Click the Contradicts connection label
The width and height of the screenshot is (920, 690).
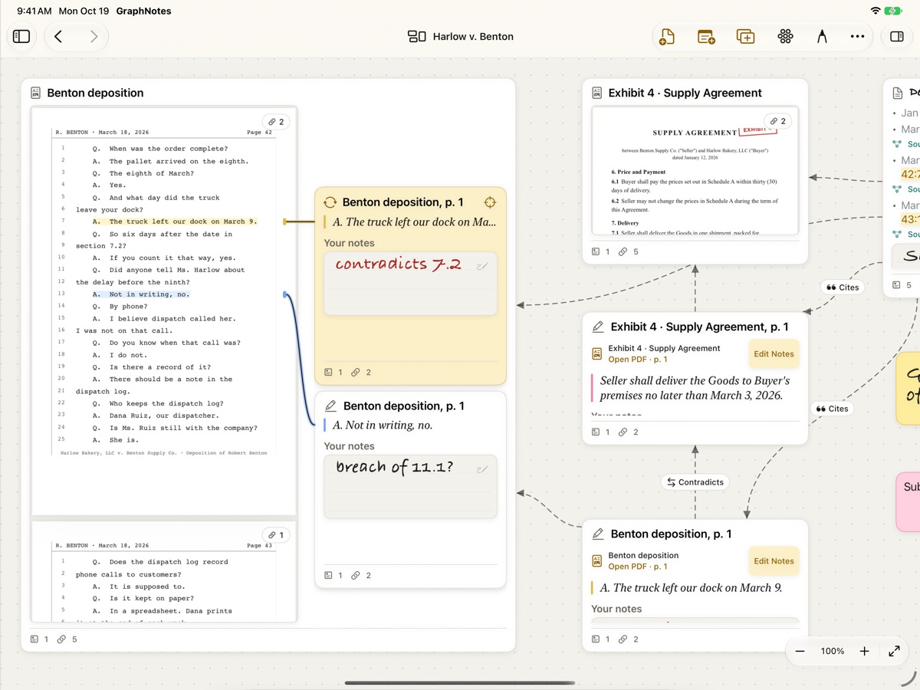tap(695, 482)
